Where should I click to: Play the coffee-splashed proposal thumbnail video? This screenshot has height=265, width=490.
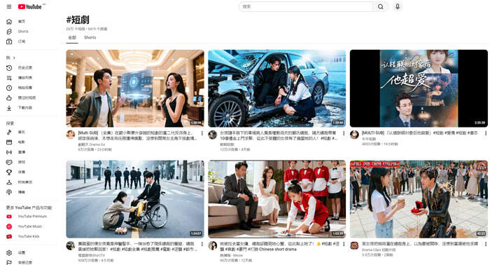pyautogui.click(x=419, y=199)
